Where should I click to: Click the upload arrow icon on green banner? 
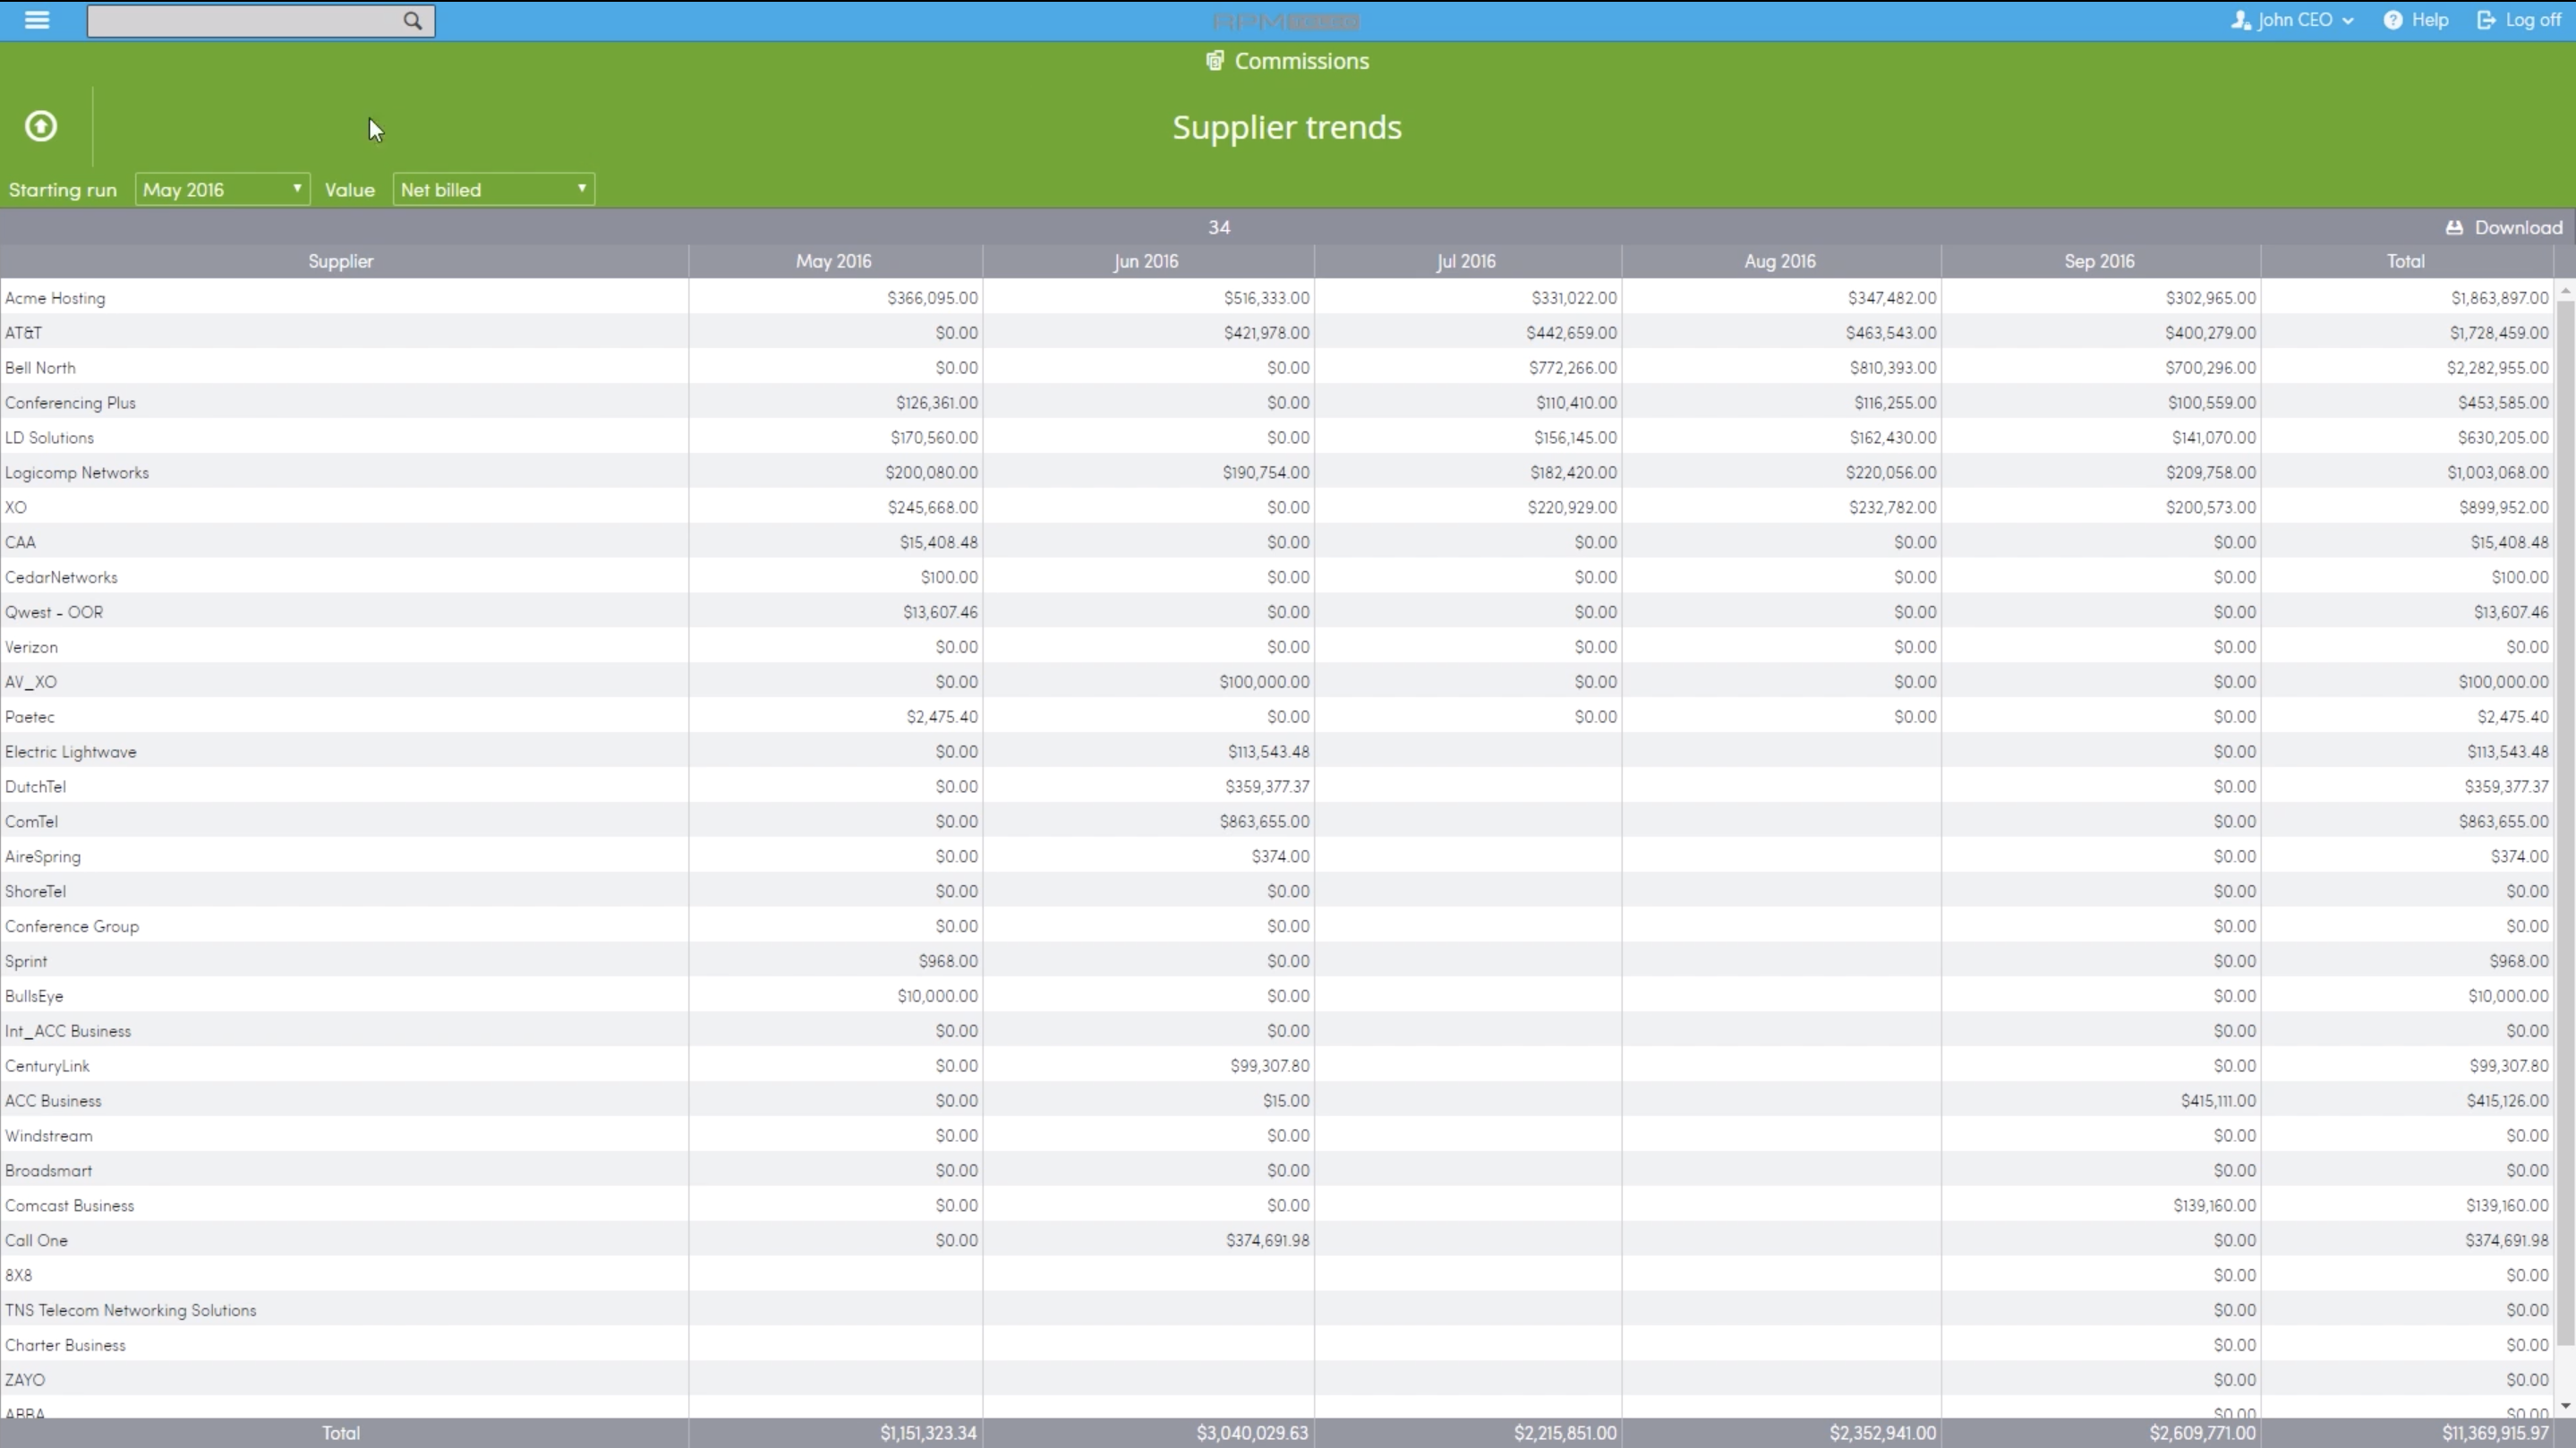click(41, 126)
